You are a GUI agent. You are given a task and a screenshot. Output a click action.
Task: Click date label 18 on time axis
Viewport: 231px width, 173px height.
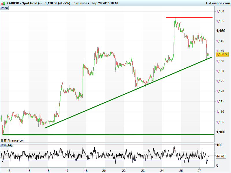tap(86, 171)
